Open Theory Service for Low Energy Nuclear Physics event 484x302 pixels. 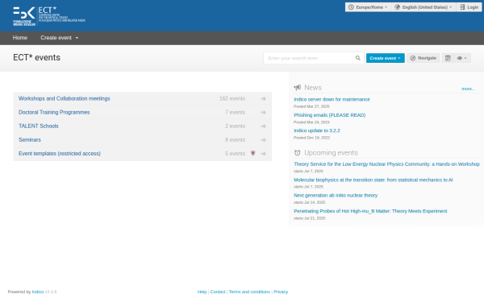(x=386, y=164)
